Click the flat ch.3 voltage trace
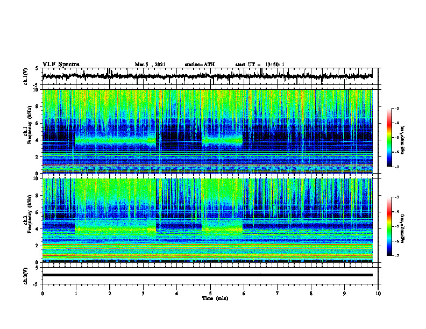This screenshot has height=329, width=426. (207, 275)
